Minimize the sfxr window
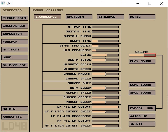Screen dimensions: 168x132 138,3
